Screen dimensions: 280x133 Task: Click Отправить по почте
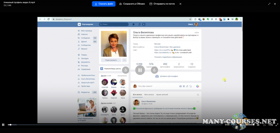pyautogui.click(x=162, y=4)
